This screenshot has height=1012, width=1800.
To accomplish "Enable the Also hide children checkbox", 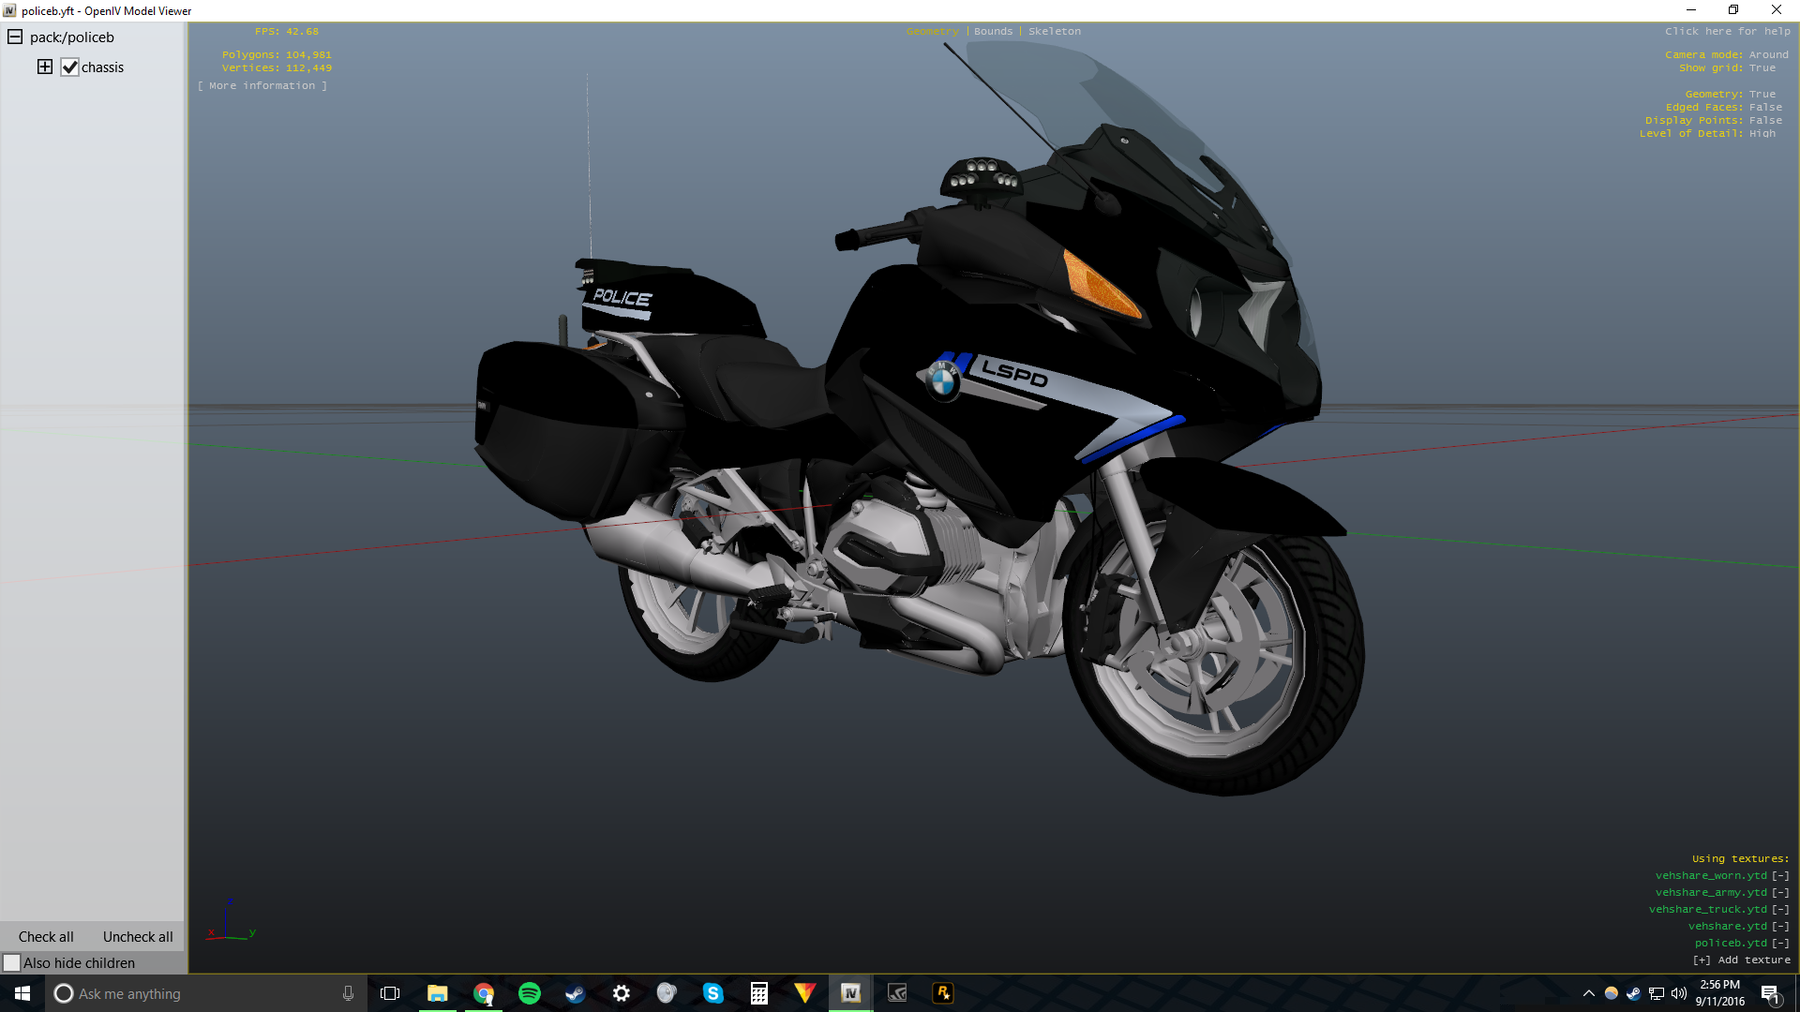I will pyautogui.click(x=12, y=963).
